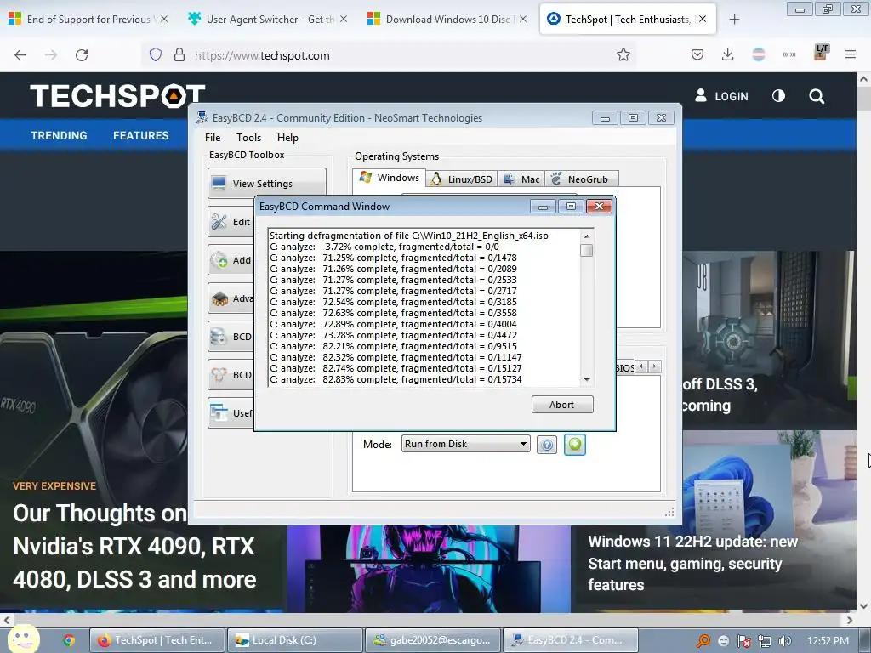Click the Starting defragmentation log line

(x=409, y=236)
